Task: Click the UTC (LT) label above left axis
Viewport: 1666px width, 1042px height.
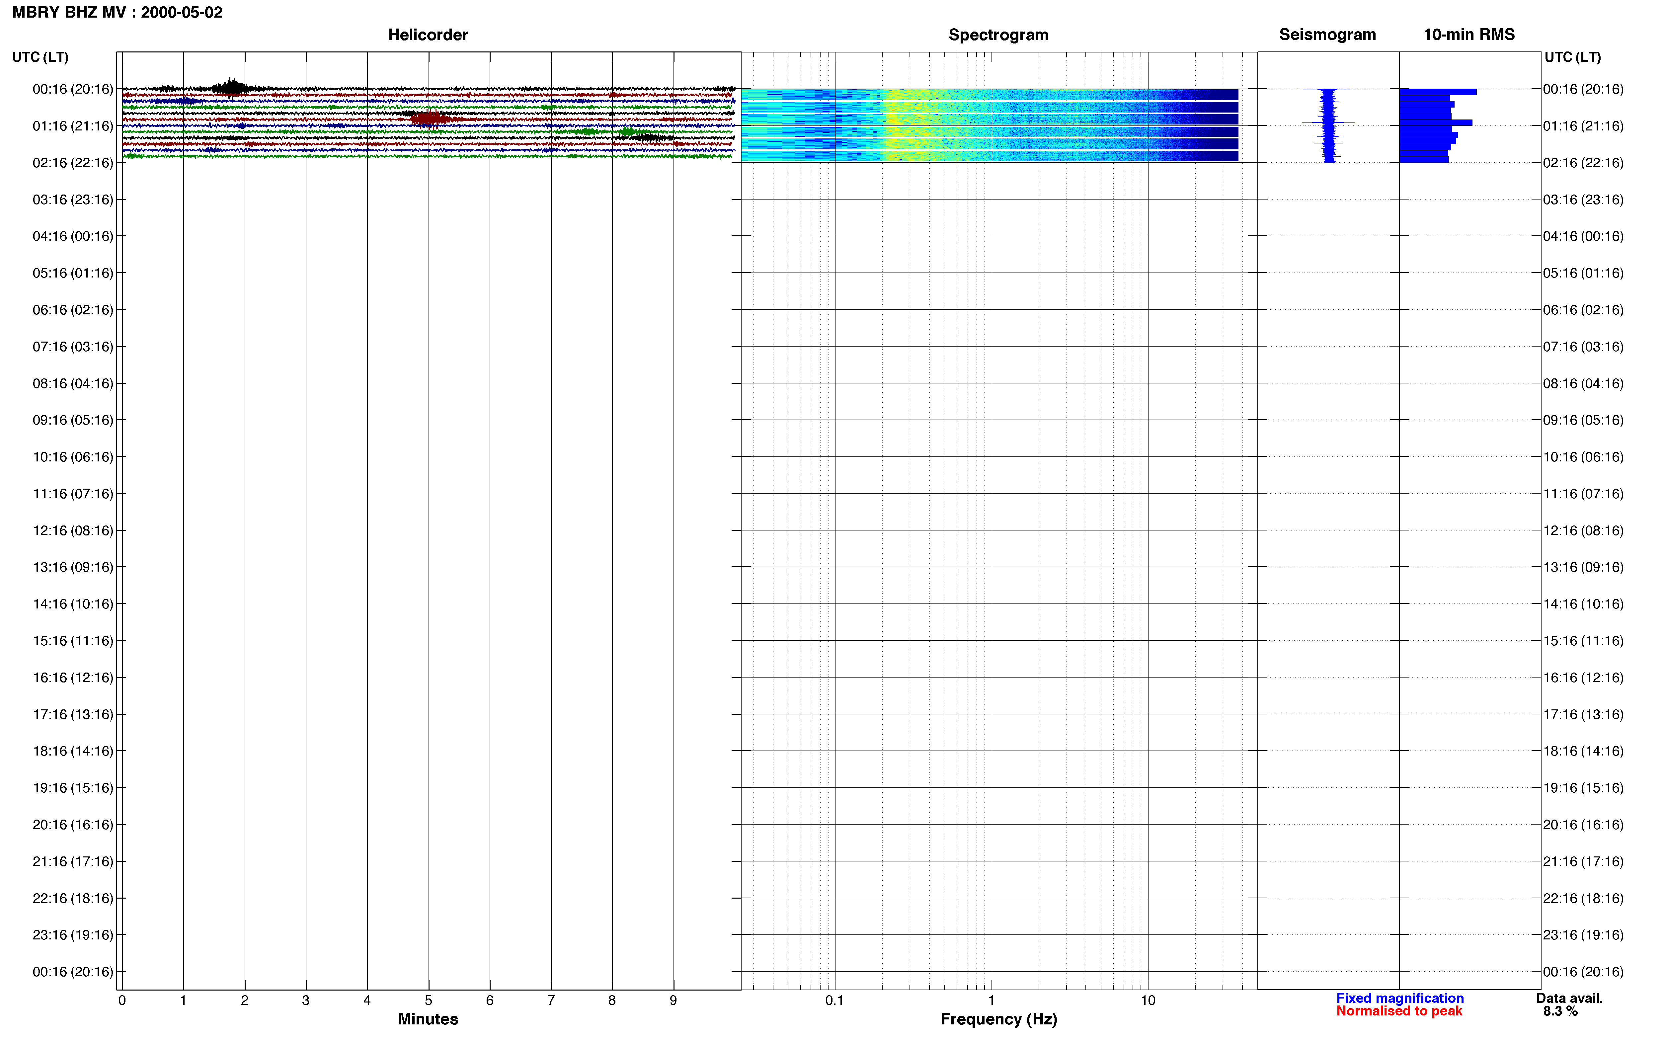Action: pos(40,57)
